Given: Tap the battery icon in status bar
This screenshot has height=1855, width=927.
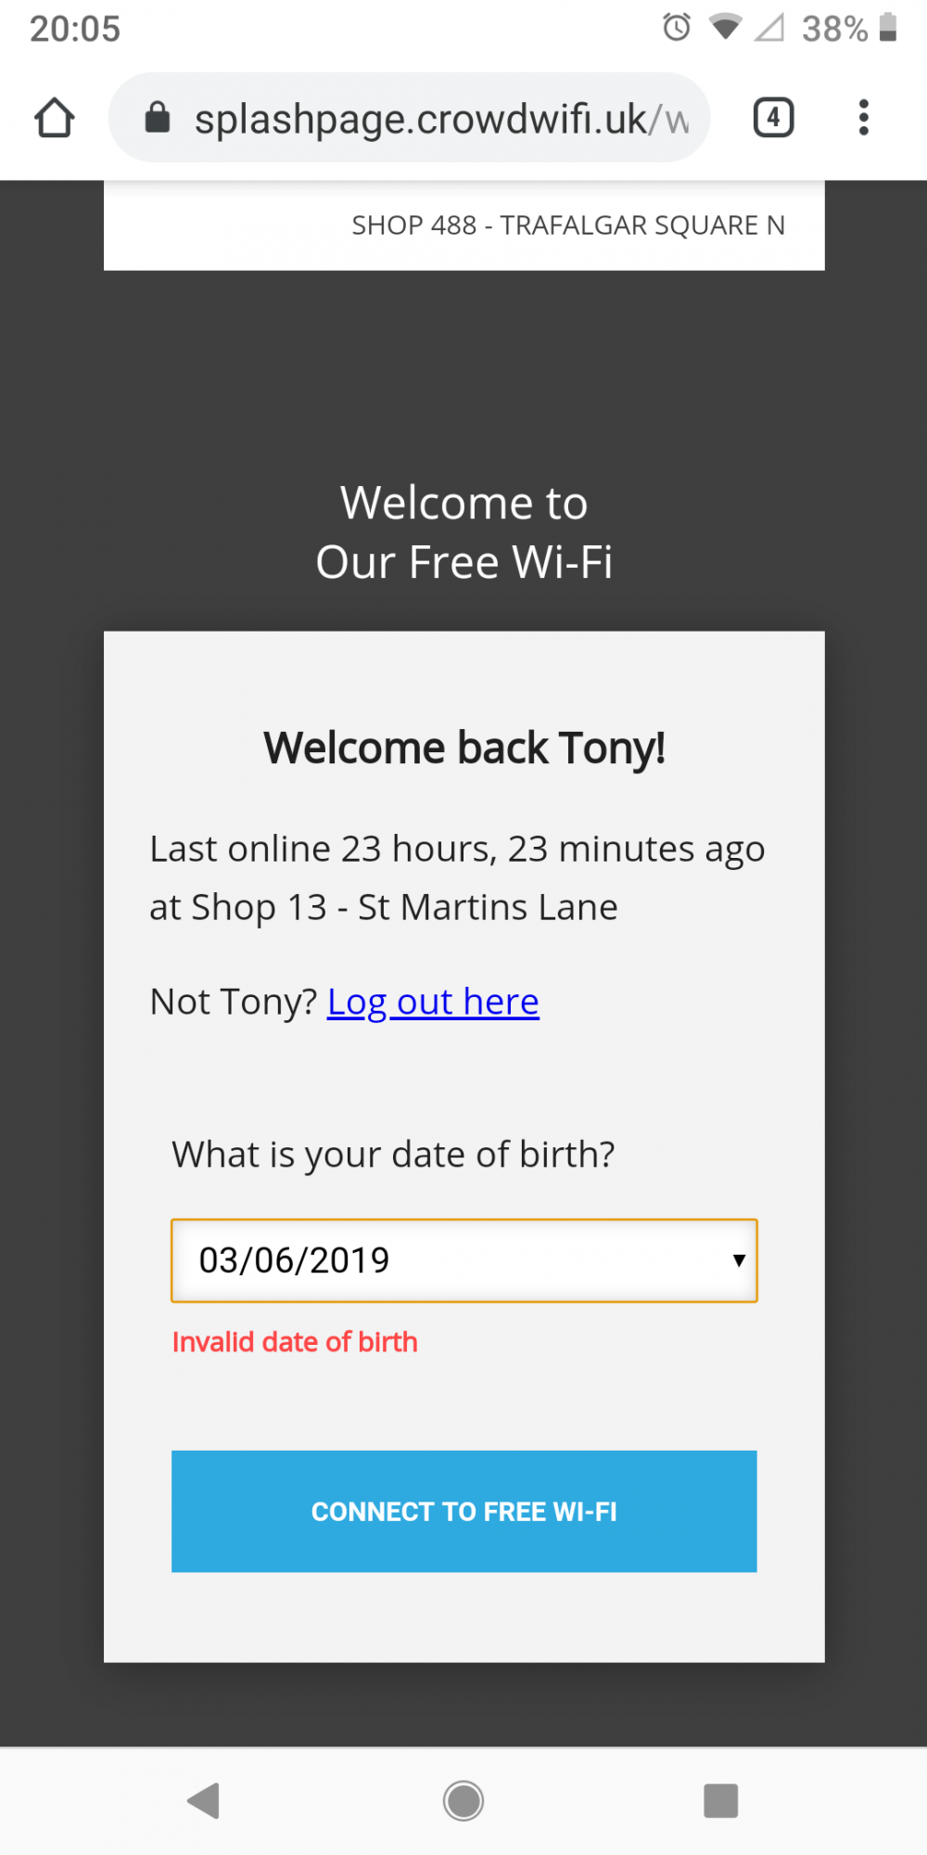Looking at the screenshot, I should 887,28.
